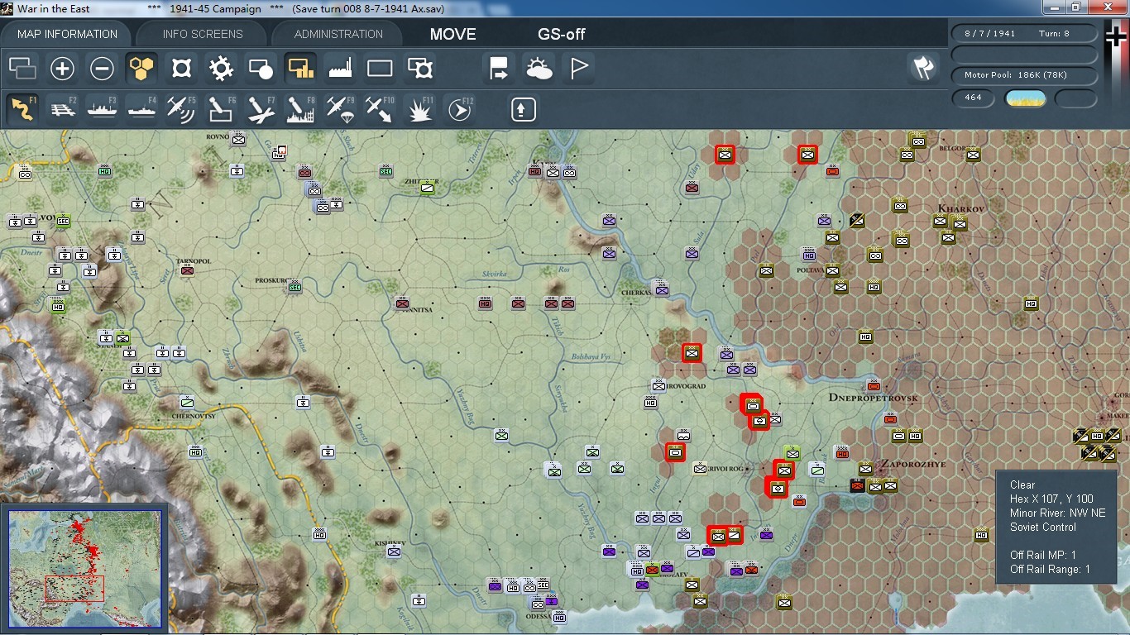Select Air transfer mode (F10) icon
Image resolution: width=1130 pixels, height=635 pixels.
380,109
